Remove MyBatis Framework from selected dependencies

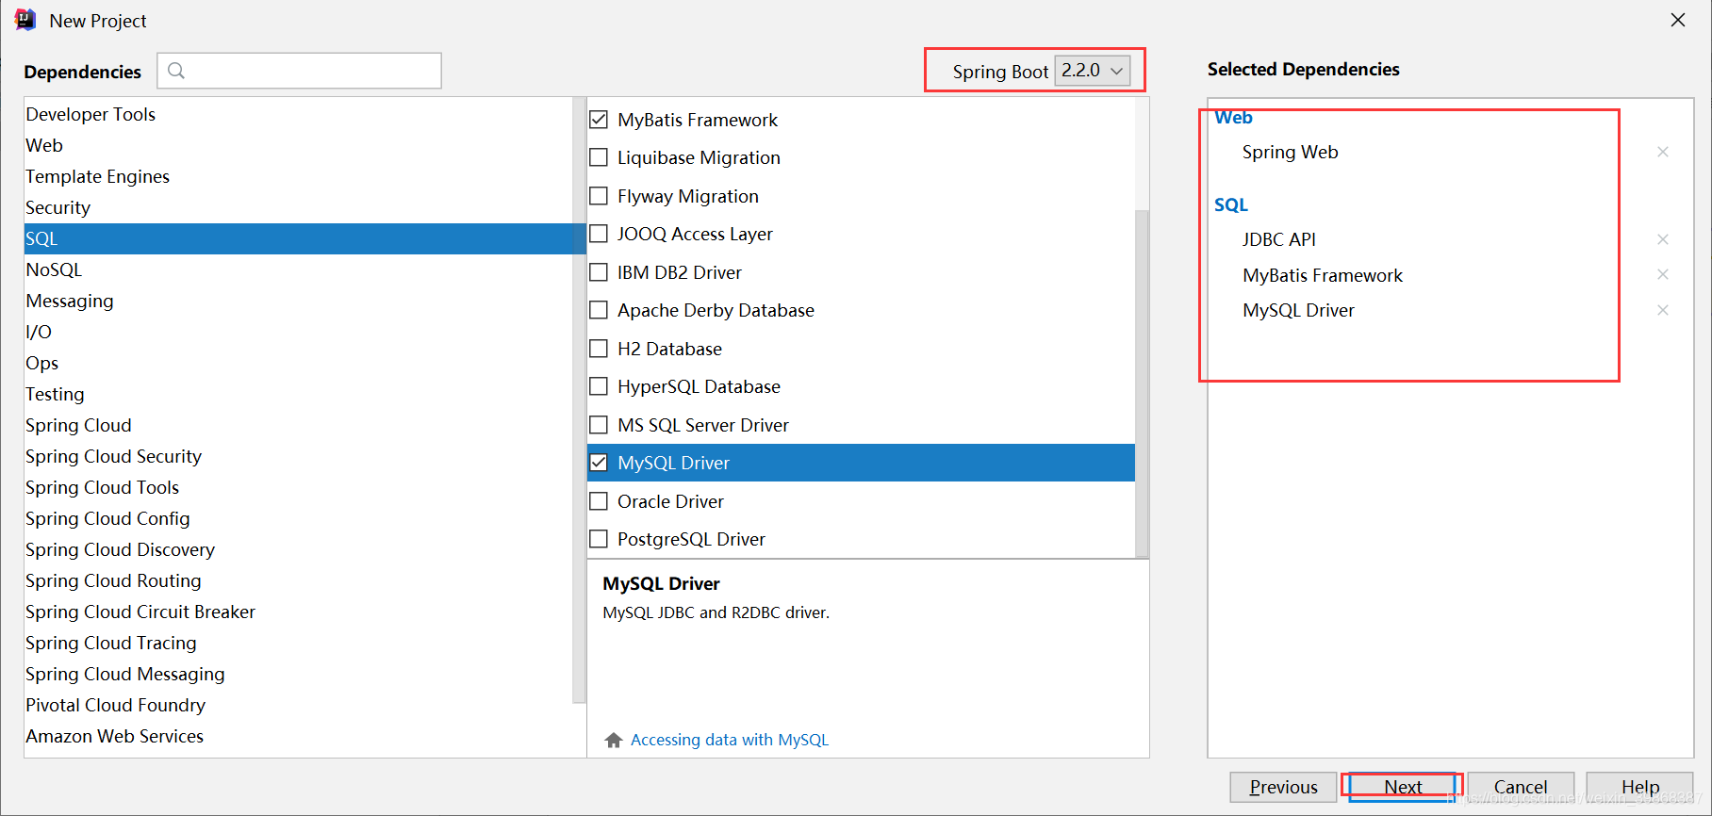tap(1663, 274)
